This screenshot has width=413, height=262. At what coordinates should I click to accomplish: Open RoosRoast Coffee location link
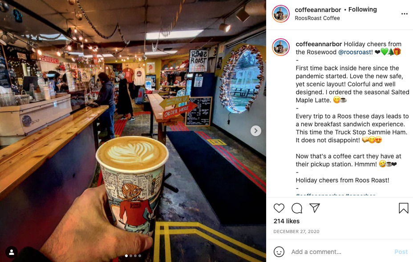[x=317, y=18]
